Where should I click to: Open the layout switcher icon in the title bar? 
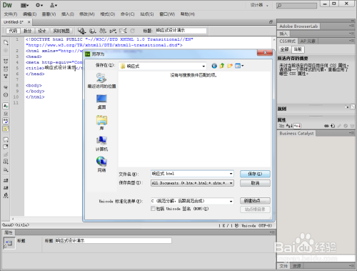pyautogui.click(x=24, y=5)
